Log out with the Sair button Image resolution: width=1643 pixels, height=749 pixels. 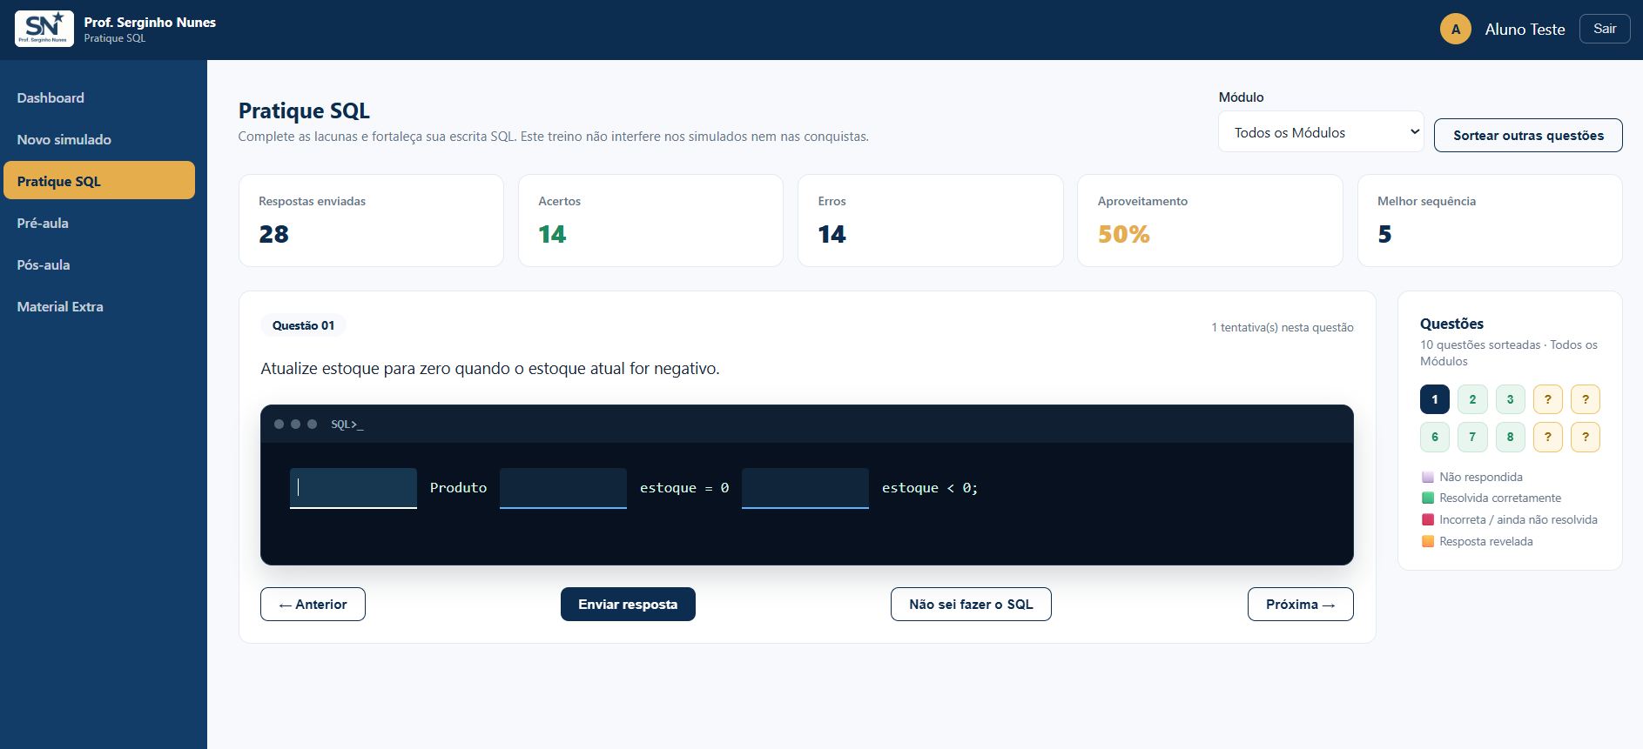click(x=1605, y=29)
